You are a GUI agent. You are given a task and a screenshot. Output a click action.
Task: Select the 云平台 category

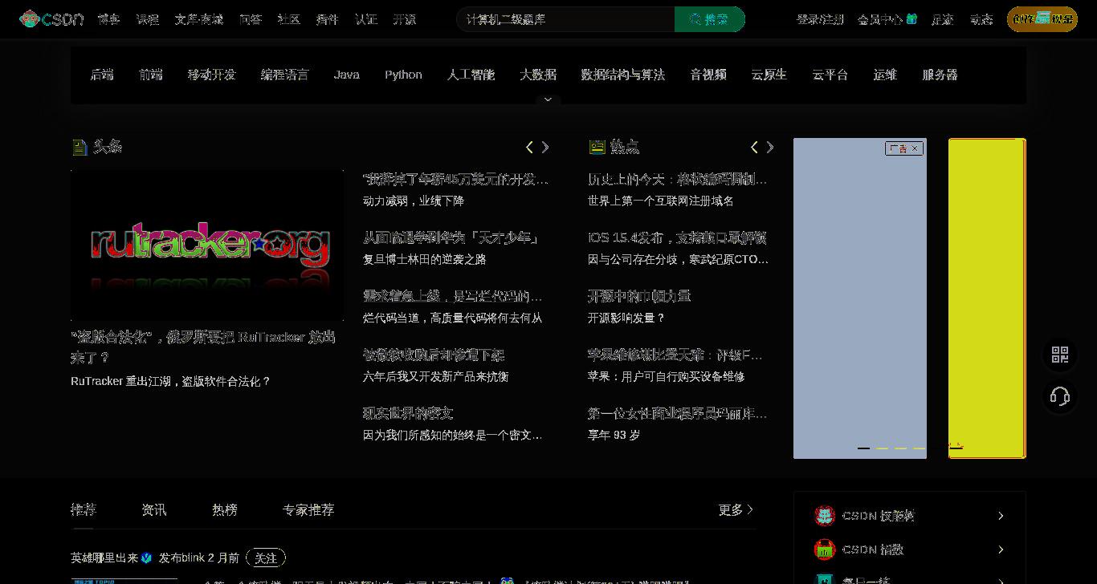tap(830, 75)
